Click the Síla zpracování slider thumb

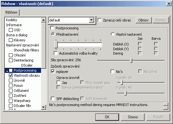[x=131, y=60]
